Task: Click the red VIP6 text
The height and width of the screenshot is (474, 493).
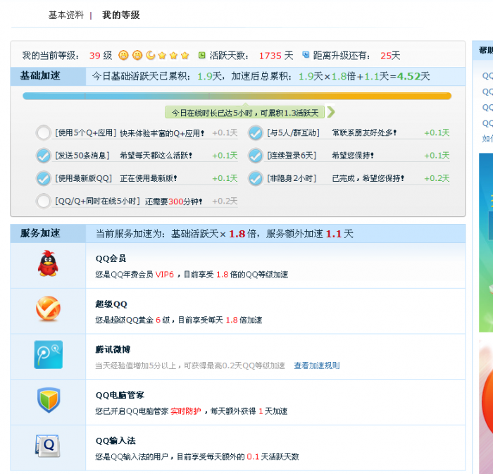Action: click(x=164, y=275)
